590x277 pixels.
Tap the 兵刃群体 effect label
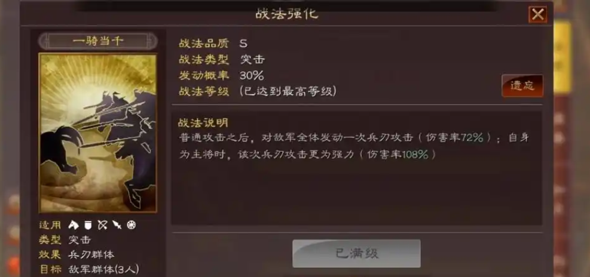pos(91,255)
